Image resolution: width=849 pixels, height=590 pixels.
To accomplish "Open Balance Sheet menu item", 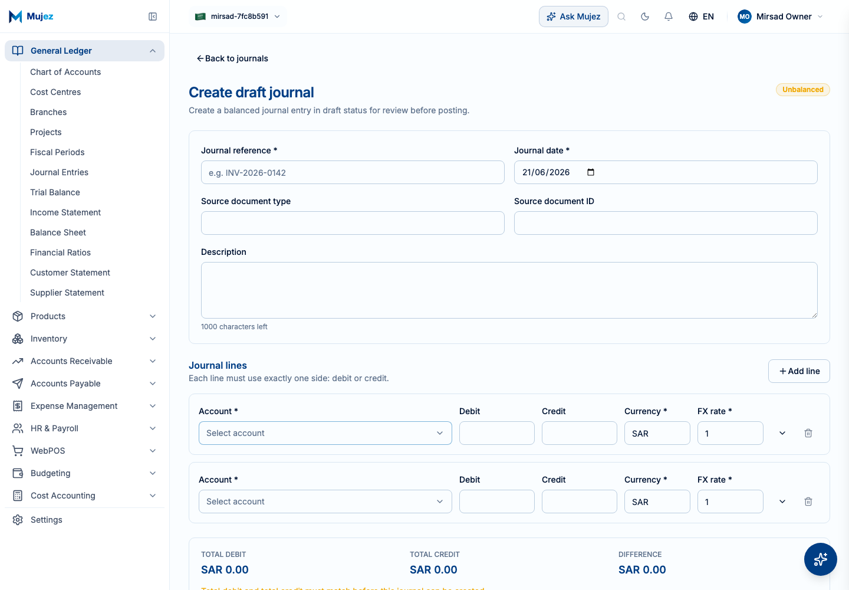I will coord(58,232).
